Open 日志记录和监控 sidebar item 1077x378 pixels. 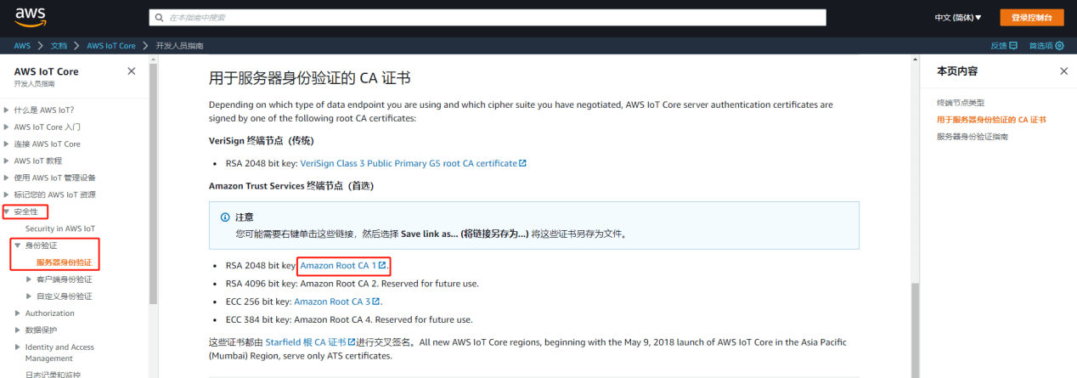pyautogui.click(x=54, y=375)
